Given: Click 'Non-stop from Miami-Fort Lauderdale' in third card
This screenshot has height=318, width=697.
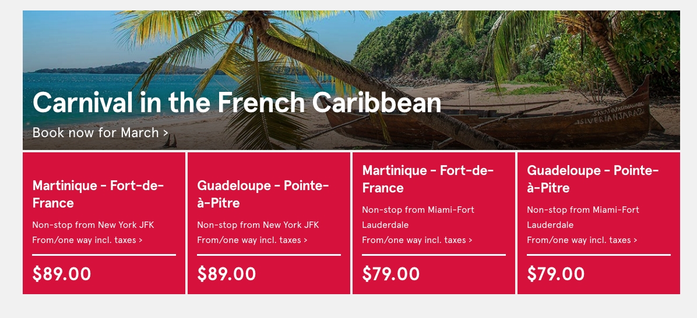Looking at the screenshot, I should (418, 217).
